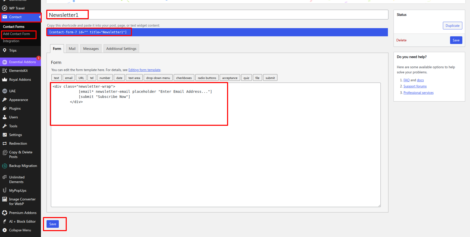Open Plugins via the plug icon
The image size is (470, 237).
(5, 108)
